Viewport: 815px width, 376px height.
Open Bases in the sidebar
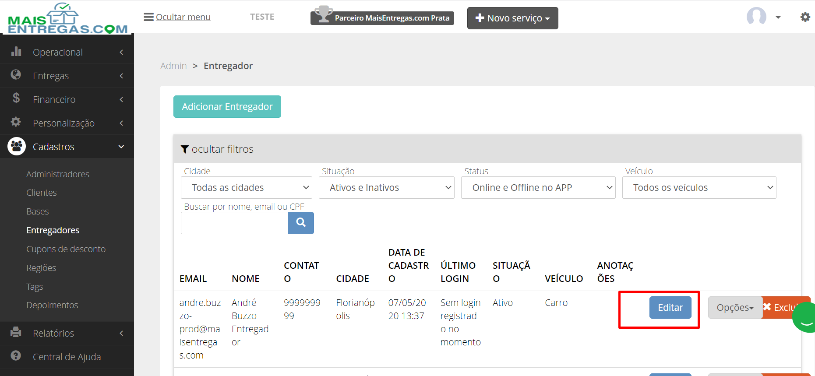(x=38, y=211)
